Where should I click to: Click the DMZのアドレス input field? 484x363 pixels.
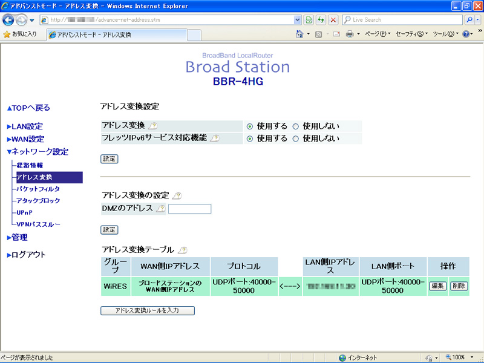(x=189, y=209)
